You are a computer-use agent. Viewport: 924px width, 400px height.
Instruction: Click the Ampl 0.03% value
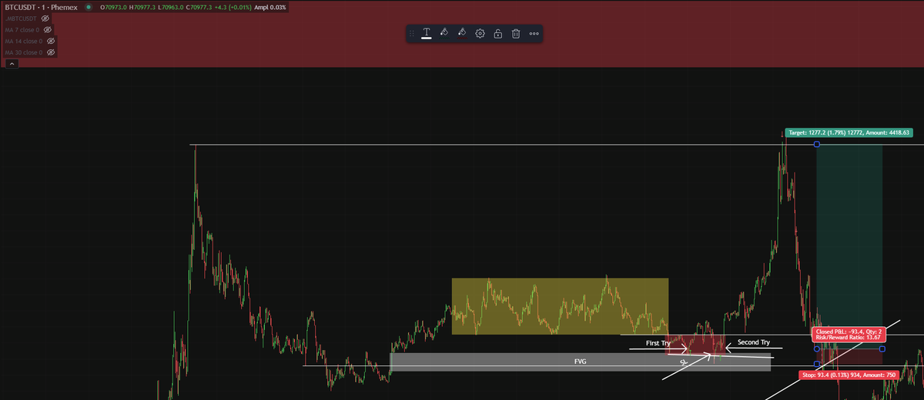270,7
